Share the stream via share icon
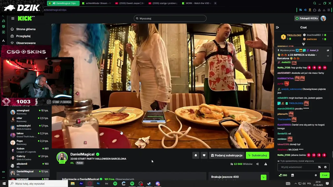 tap(257, 164)
